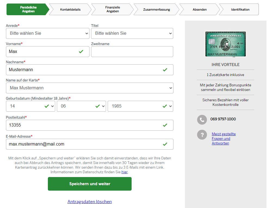Click the green checkmark in Nachname field
This screenshot has width=273, height=208.
[x=165, y=70]
